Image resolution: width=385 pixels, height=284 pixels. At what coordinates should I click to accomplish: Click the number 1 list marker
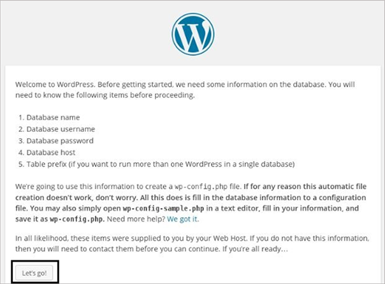[x=21, y=117]
